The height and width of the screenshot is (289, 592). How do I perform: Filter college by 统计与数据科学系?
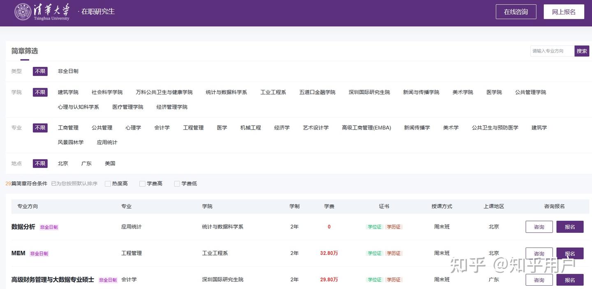(x=227, y=92)
